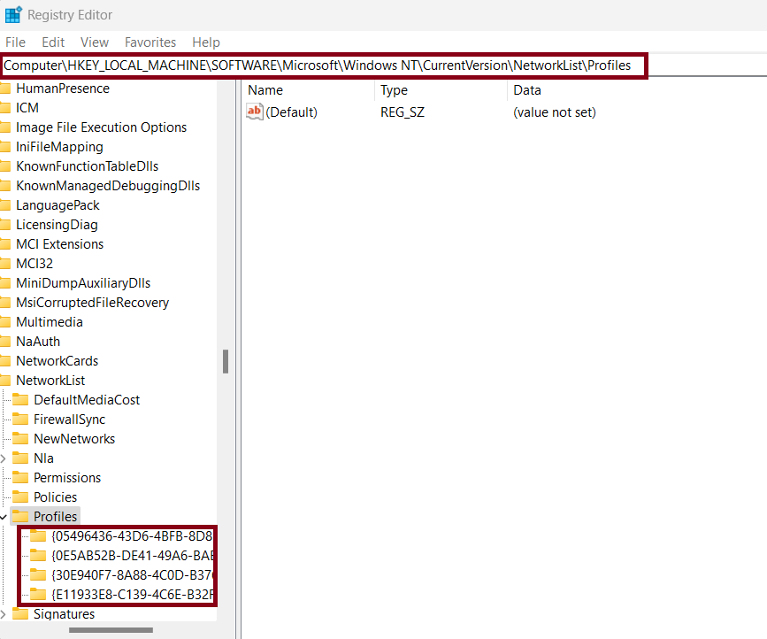Image resolution: width=767 pixels, height=639 pixels.
Task: Click the FirewallSync folder icon
Action: 20,420
